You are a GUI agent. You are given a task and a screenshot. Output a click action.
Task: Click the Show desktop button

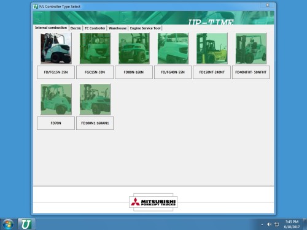coord(305,224)
